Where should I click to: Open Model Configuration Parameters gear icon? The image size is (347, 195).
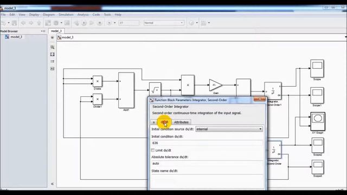pos(56,23)
